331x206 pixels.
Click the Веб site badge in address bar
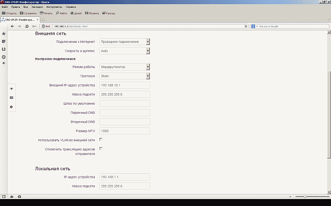tap(46, 26)
